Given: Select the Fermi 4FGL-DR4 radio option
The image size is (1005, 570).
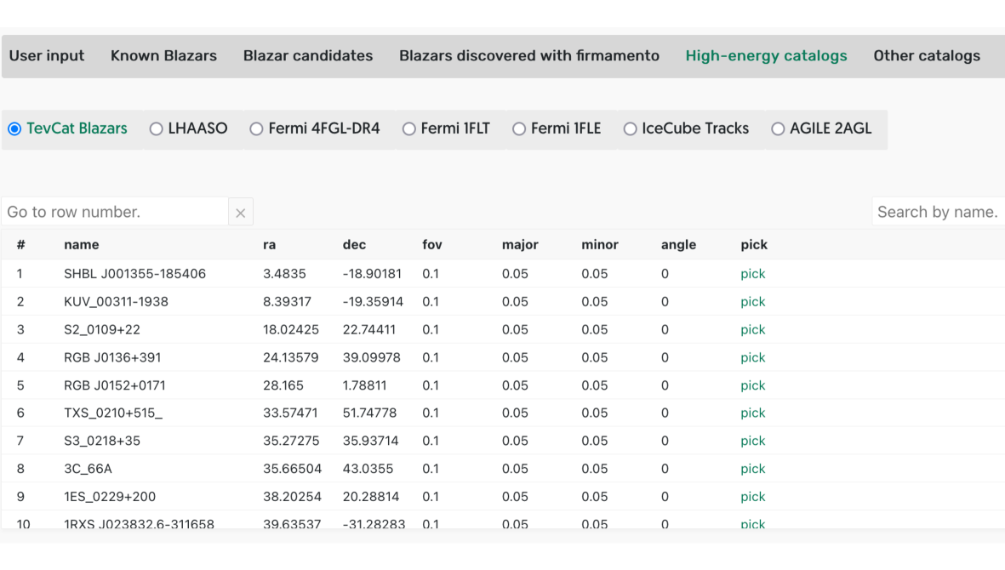Looking at the screenshot, I should [x=256, y=129].
